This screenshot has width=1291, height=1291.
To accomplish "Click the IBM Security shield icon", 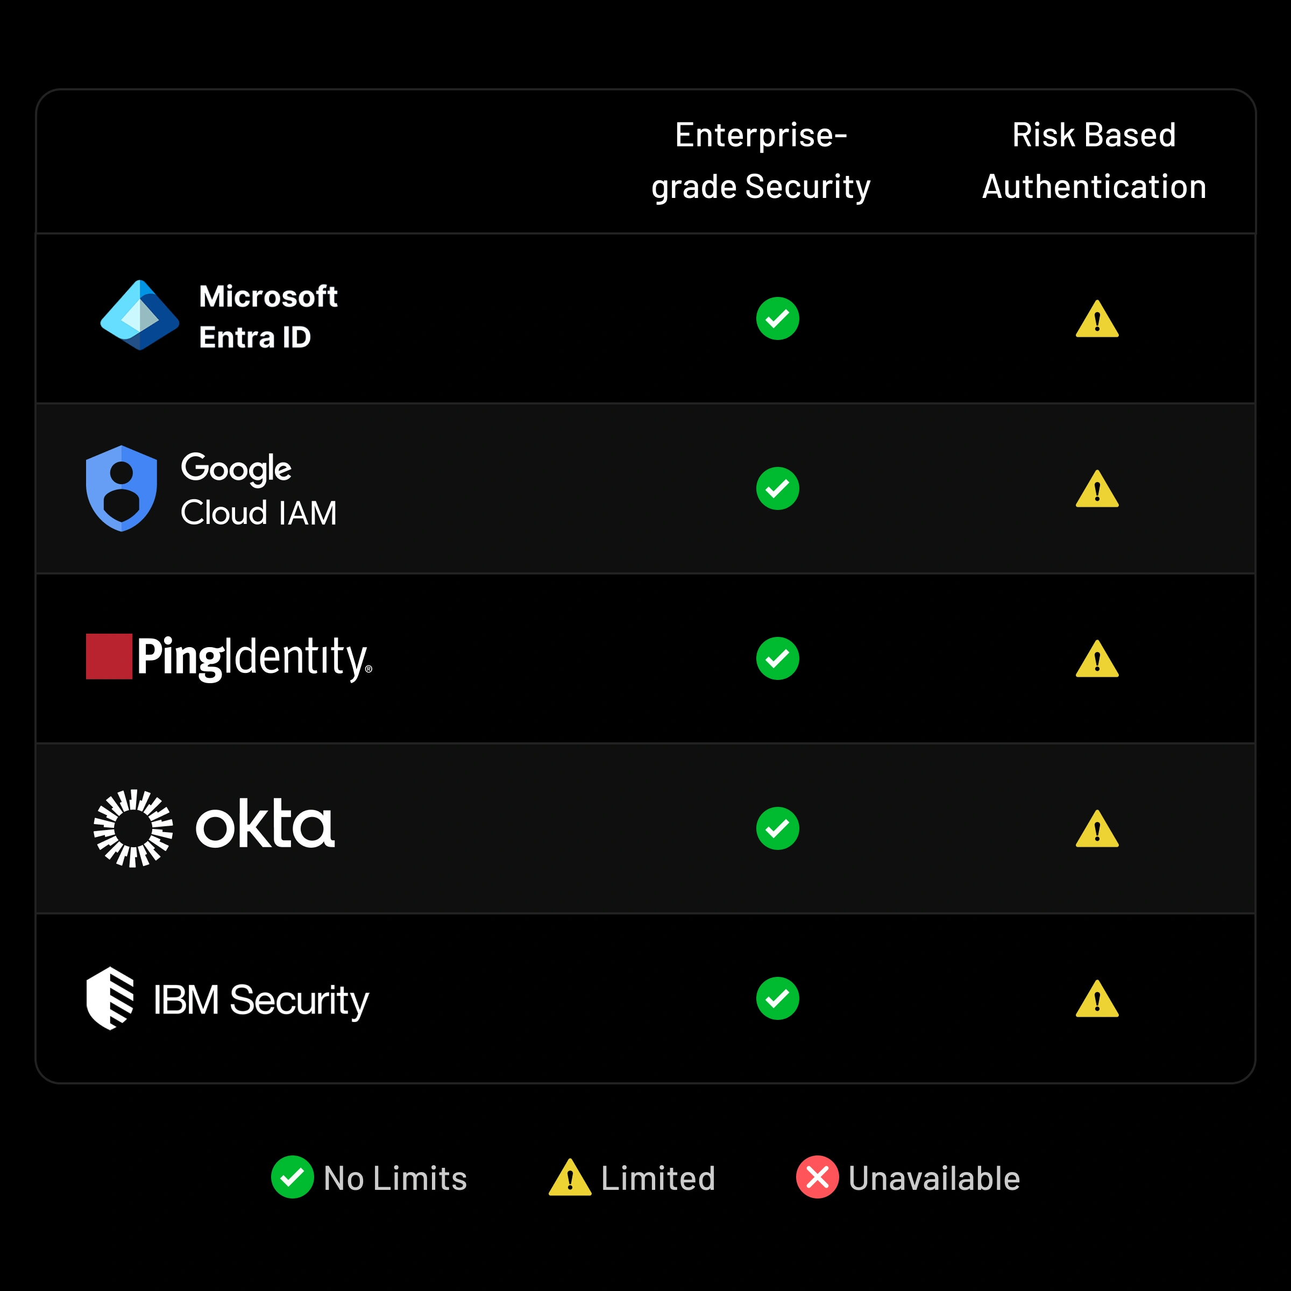I will click(x=110, y=998).
